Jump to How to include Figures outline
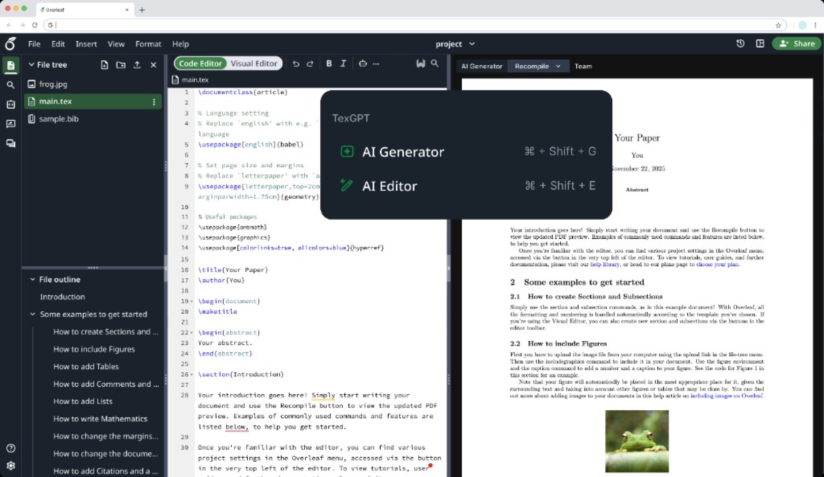Viewport: 824px width, 477px height. pyautogui.click(x=94, y=349)
